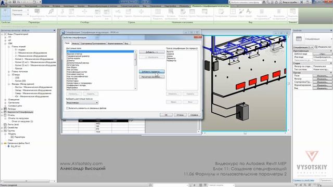
Task: Select Развертка in scheduled fields list
Action: (172, 61)
